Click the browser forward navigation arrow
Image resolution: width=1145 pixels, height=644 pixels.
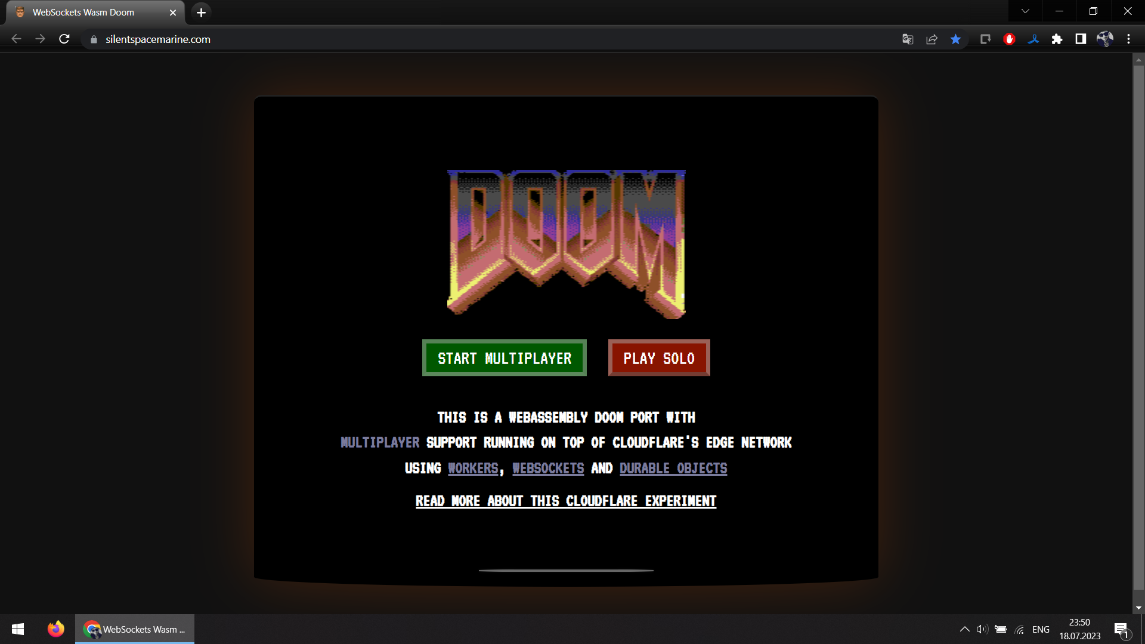[x=39, y=39]
